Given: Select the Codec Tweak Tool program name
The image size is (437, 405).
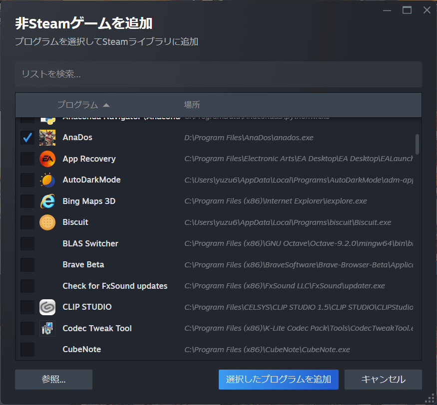Looking at the screenshot, I should 97,329.
